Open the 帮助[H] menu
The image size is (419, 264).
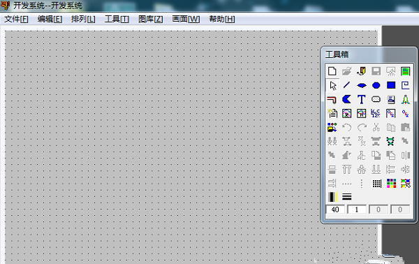tap(222, 20)
